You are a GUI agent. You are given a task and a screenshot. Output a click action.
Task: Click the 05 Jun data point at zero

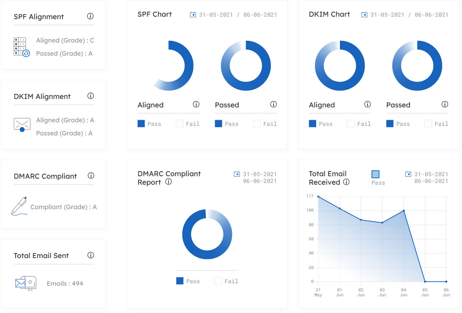click(425, 281)
